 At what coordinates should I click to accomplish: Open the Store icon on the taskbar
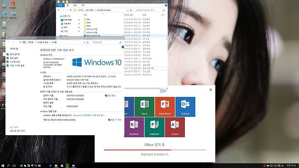coord(62,166)
